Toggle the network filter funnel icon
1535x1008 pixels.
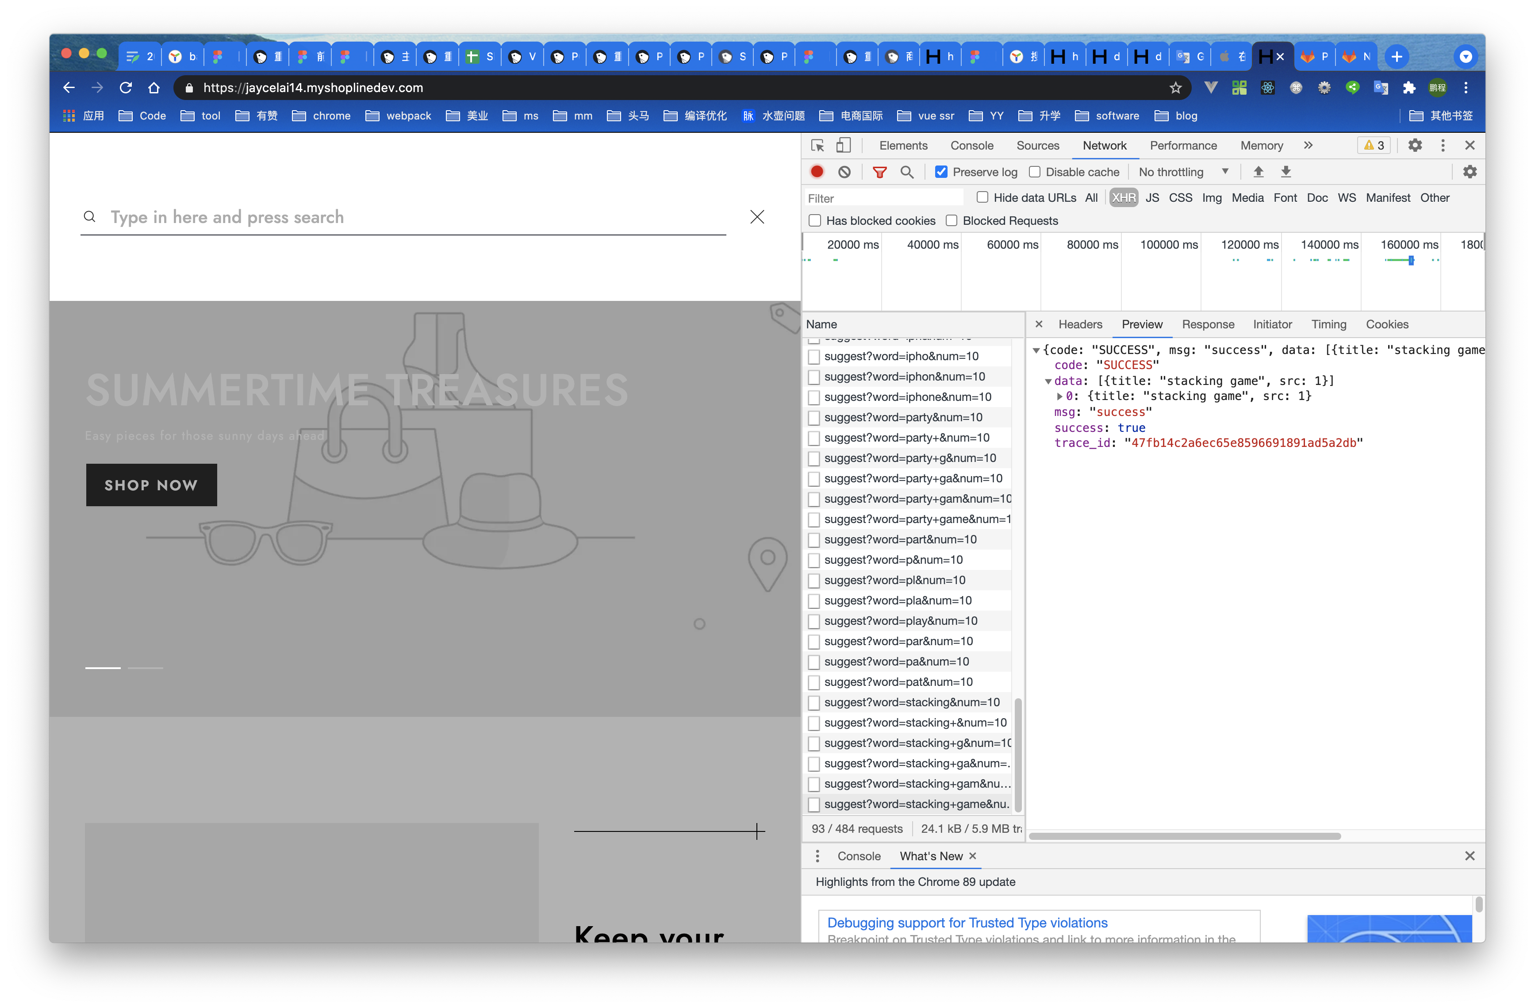(879, 172)
